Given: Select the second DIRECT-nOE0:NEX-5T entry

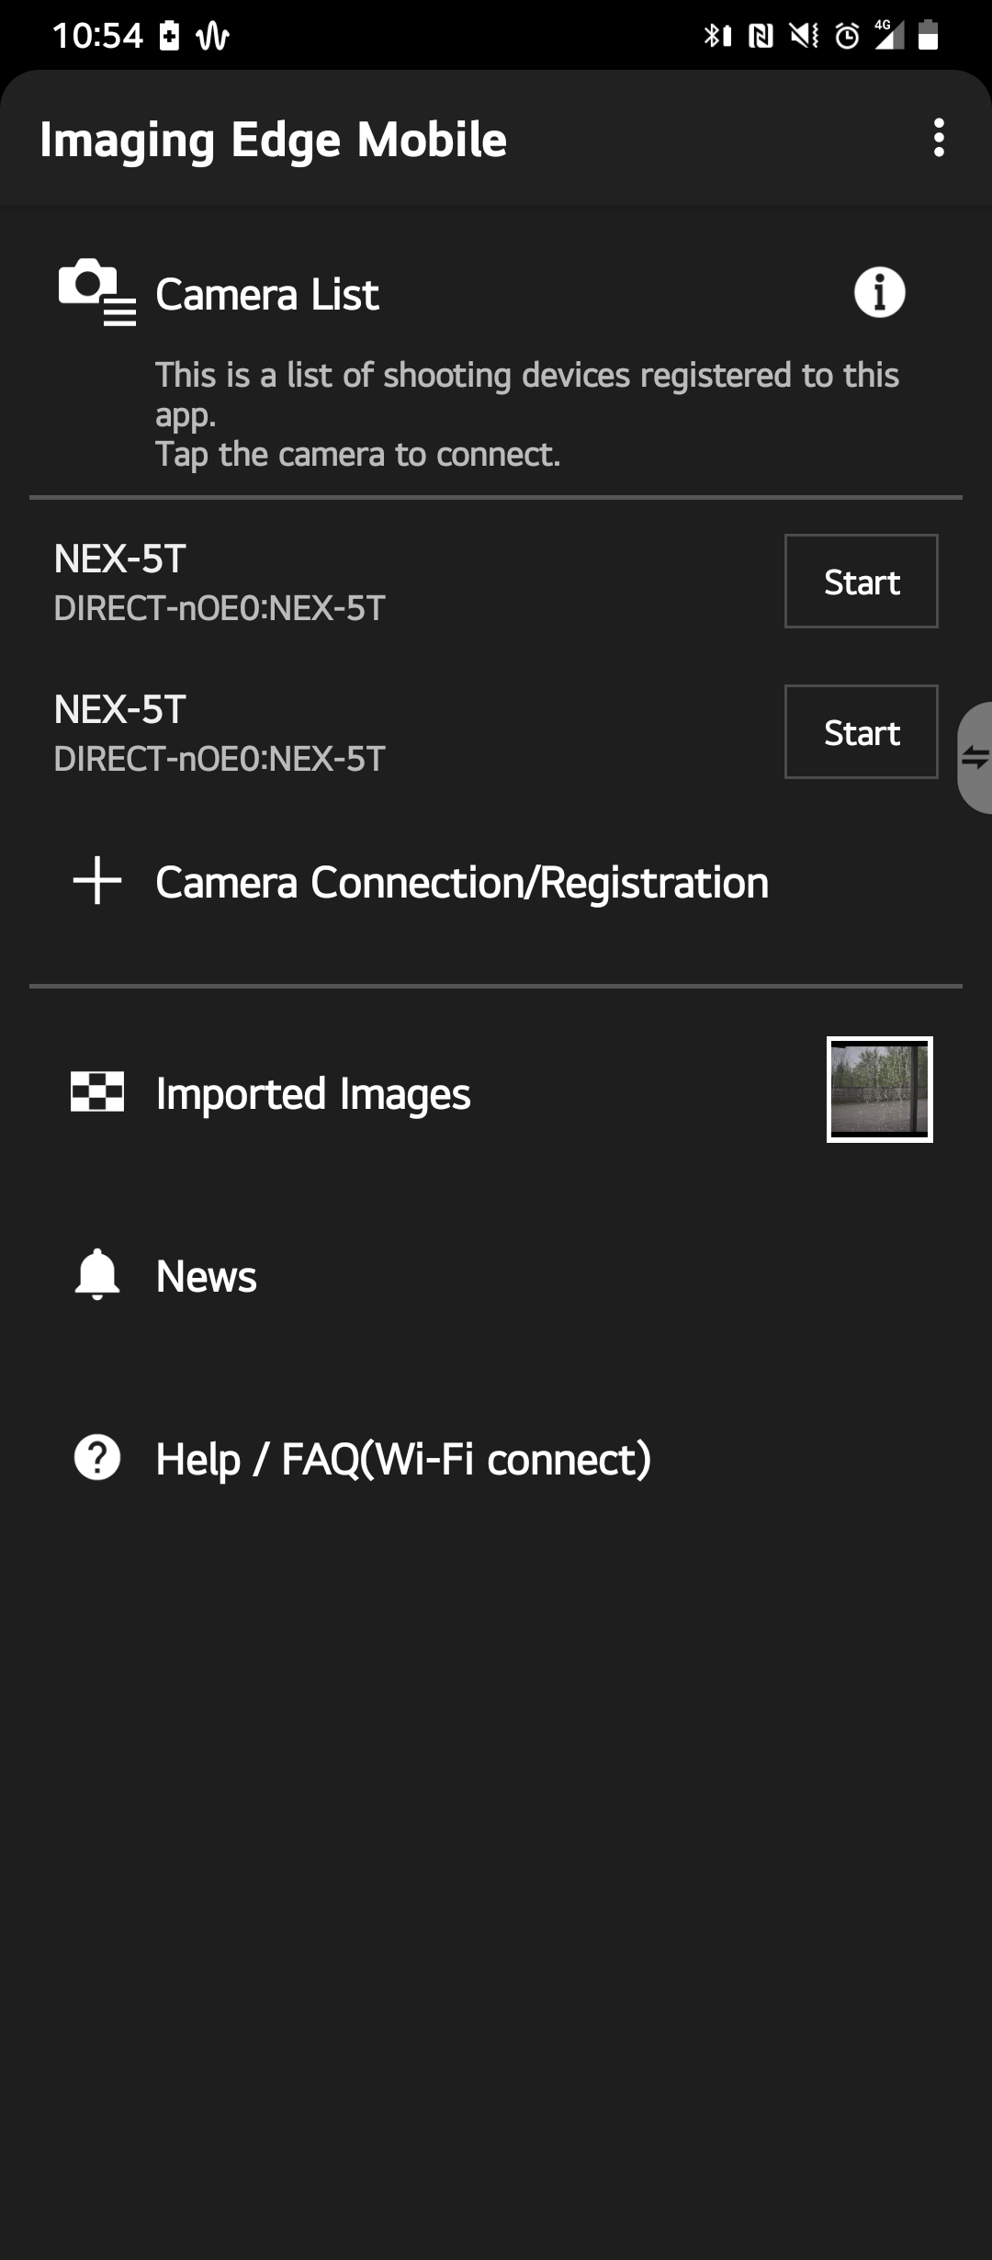Looking at the screenshot, I should click(220, 759).
